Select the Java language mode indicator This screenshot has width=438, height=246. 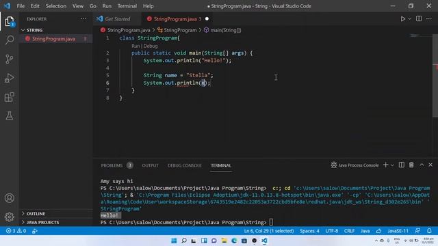point(365,231)
